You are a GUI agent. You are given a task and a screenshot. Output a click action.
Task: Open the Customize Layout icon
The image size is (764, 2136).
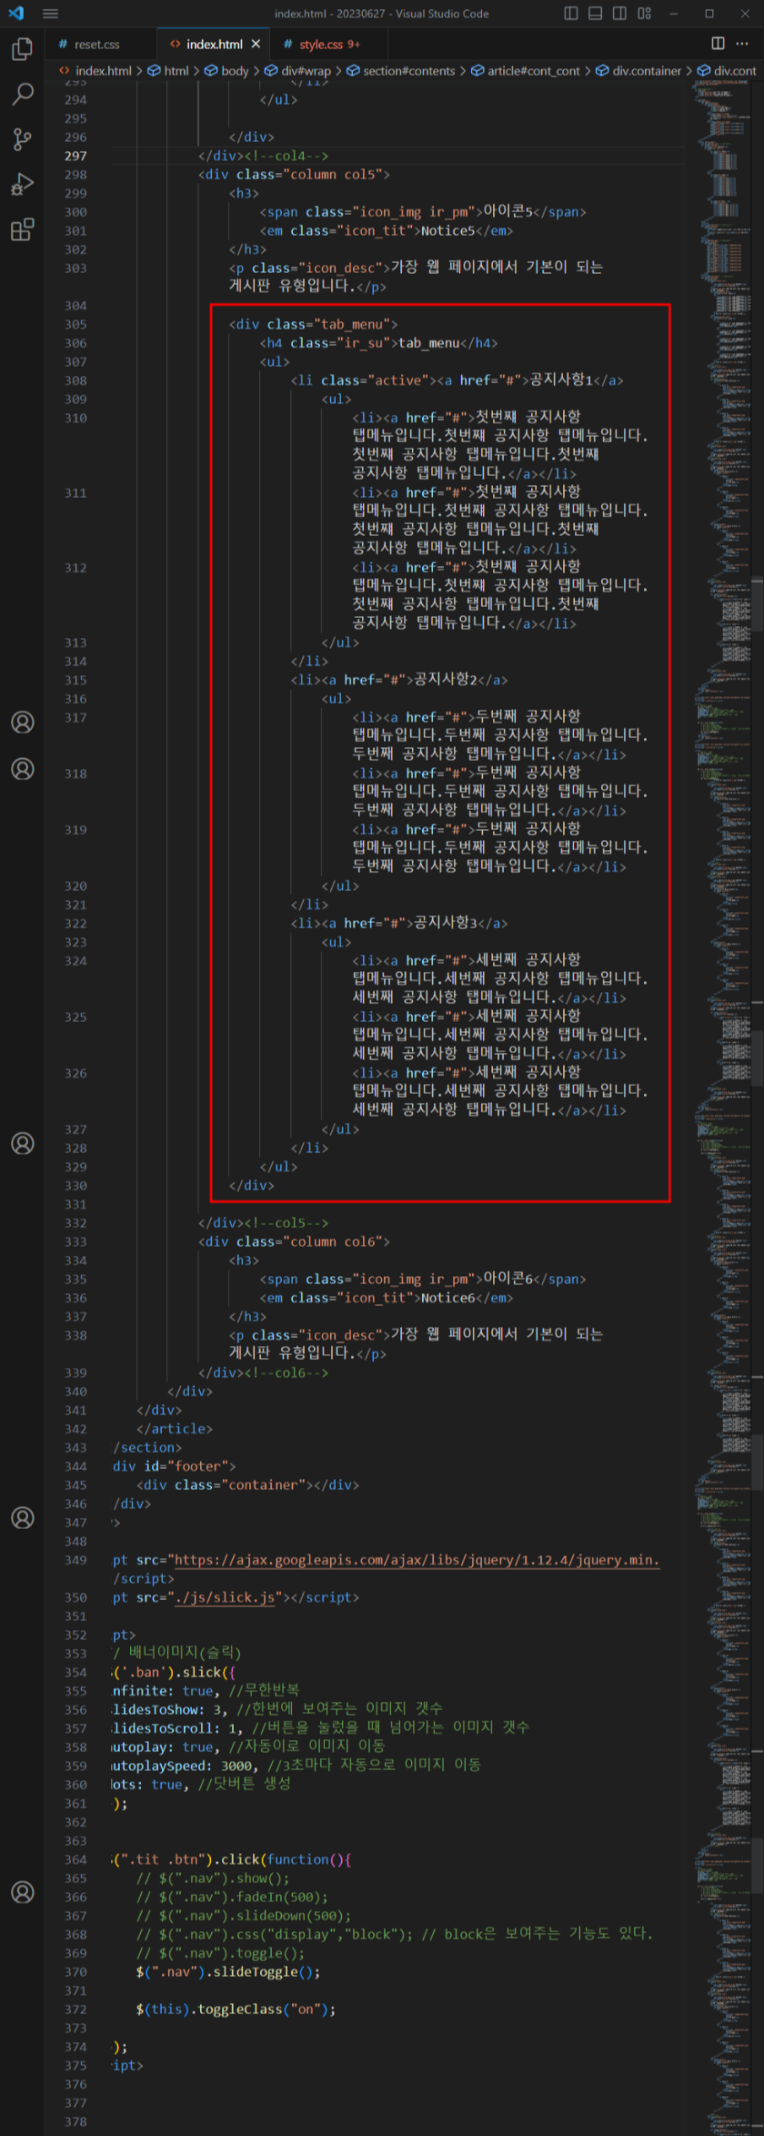644,14
